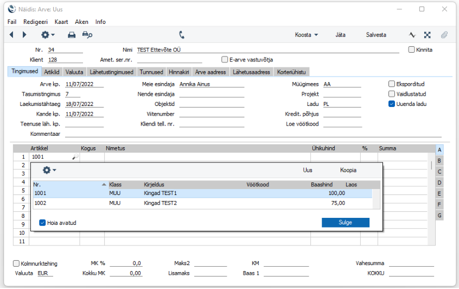Open the activity workflow icon
Image resolution: width=459 pixels, height=289 pixels.
(412, 35)
